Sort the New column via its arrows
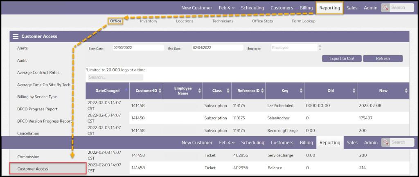Image resolution: width=419 pixels, height=177 pixels. pos(406,91)
